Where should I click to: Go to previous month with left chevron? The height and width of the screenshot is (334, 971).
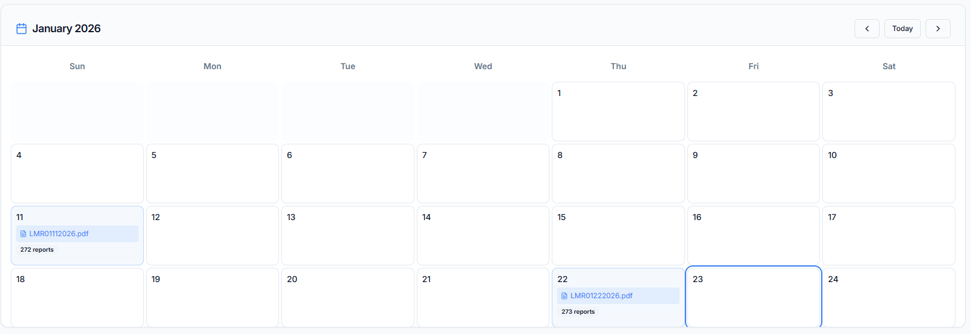[x=866, y=29]
